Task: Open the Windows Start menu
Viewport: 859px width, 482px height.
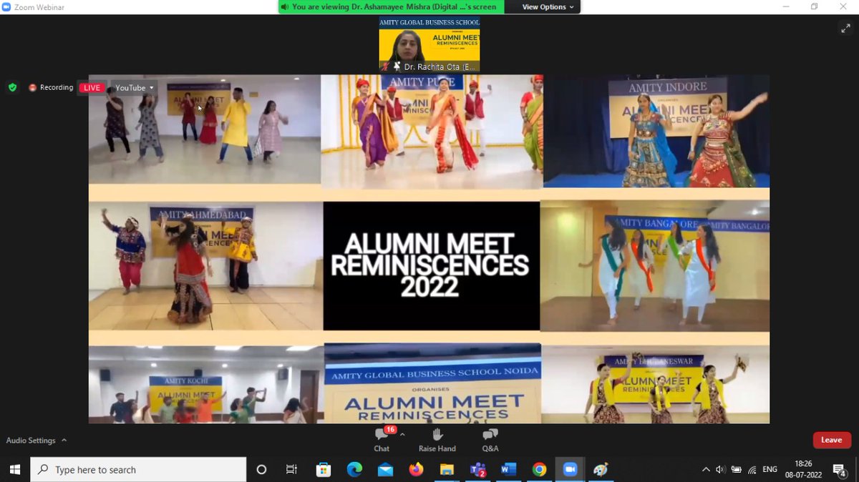Action: coord(14,469)
